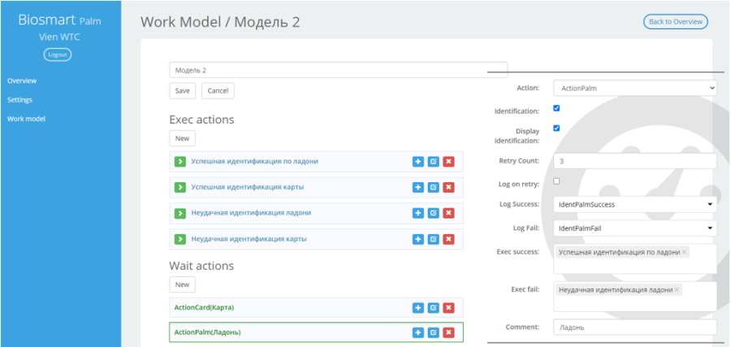Image resolution: width=731 pixels, height=347 pixels.
Task: Click inside the Exec success tag box
Action: point(635,259)
